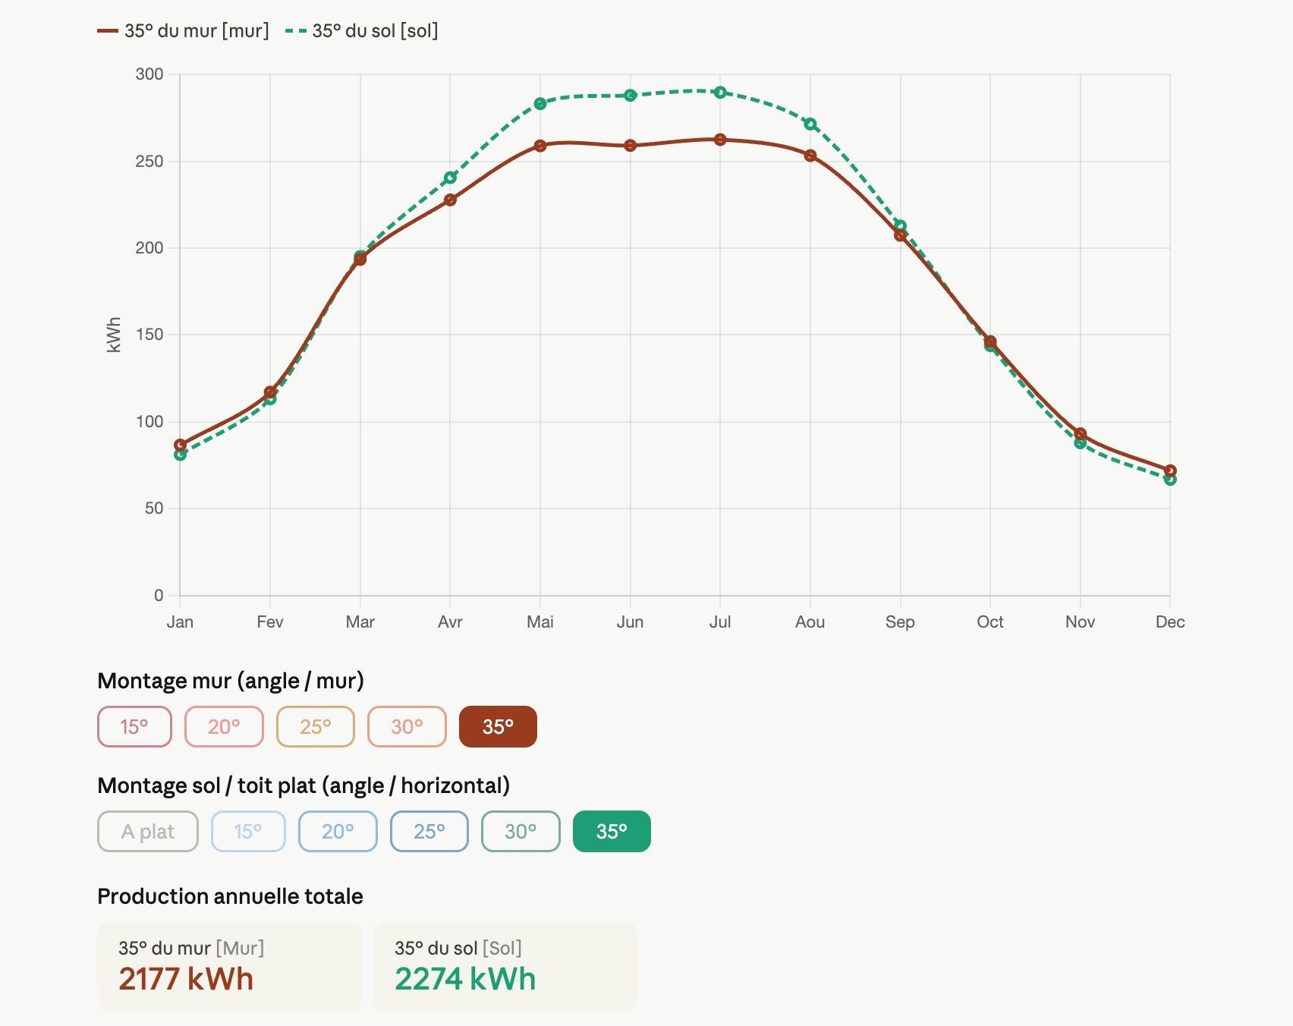Select the A plat ground option
The width and height of the screenshot is (1293, 1026).
click(148, 831)
